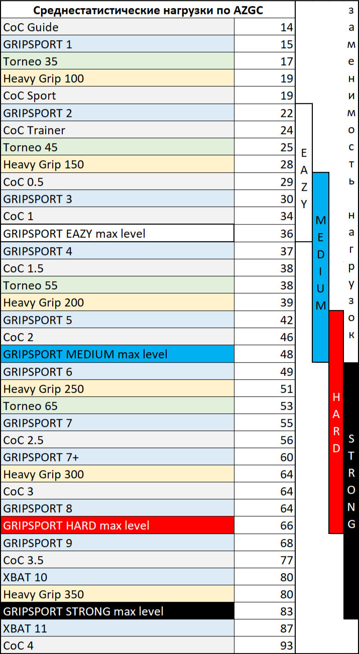Click the value 14 for CoC Guide

click(265, 27)
